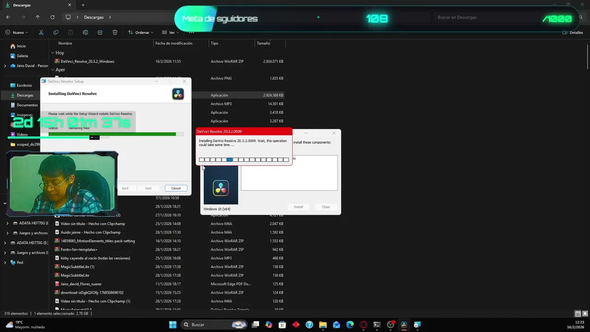Open Opera browser from the taskbar
Viewport: 590px width, 332px height.
(363, 325)
